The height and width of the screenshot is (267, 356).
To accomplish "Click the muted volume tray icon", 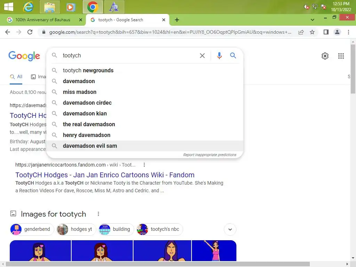I will [306, 7].
